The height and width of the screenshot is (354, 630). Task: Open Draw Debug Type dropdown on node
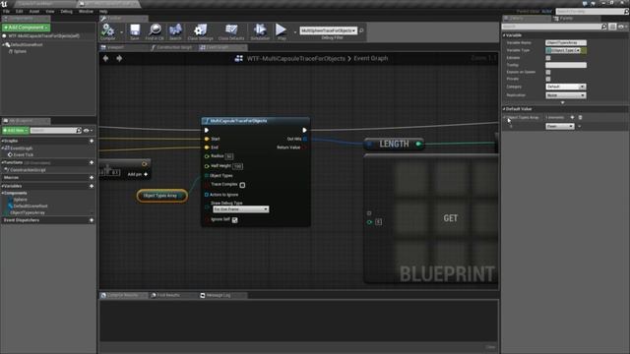(240, 209)
